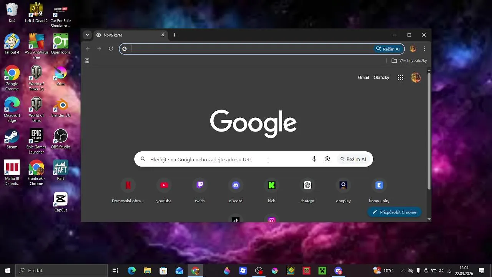Screen dimensions: 492x277
Task: Select the Raft desktop icon
Action: 61,170
